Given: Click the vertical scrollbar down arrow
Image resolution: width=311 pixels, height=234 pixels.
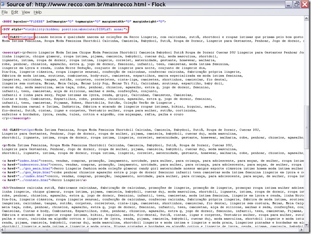Looking at the screenshot, I should pos(306,225).
